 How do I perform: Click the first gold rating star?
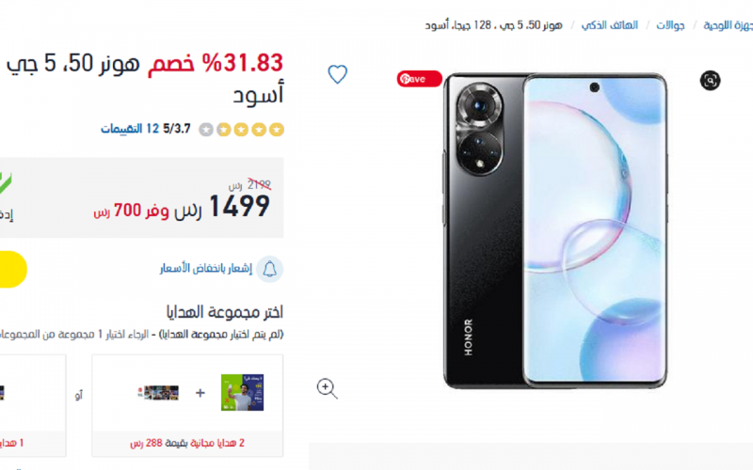[x=277, y=130]
